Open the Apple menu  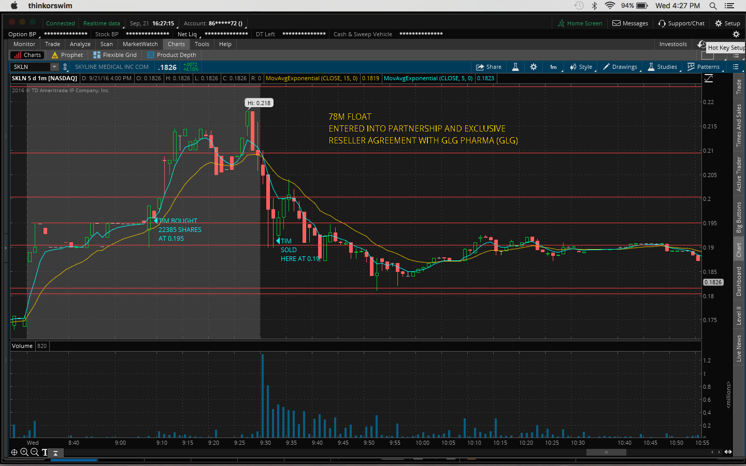[14, 6]
